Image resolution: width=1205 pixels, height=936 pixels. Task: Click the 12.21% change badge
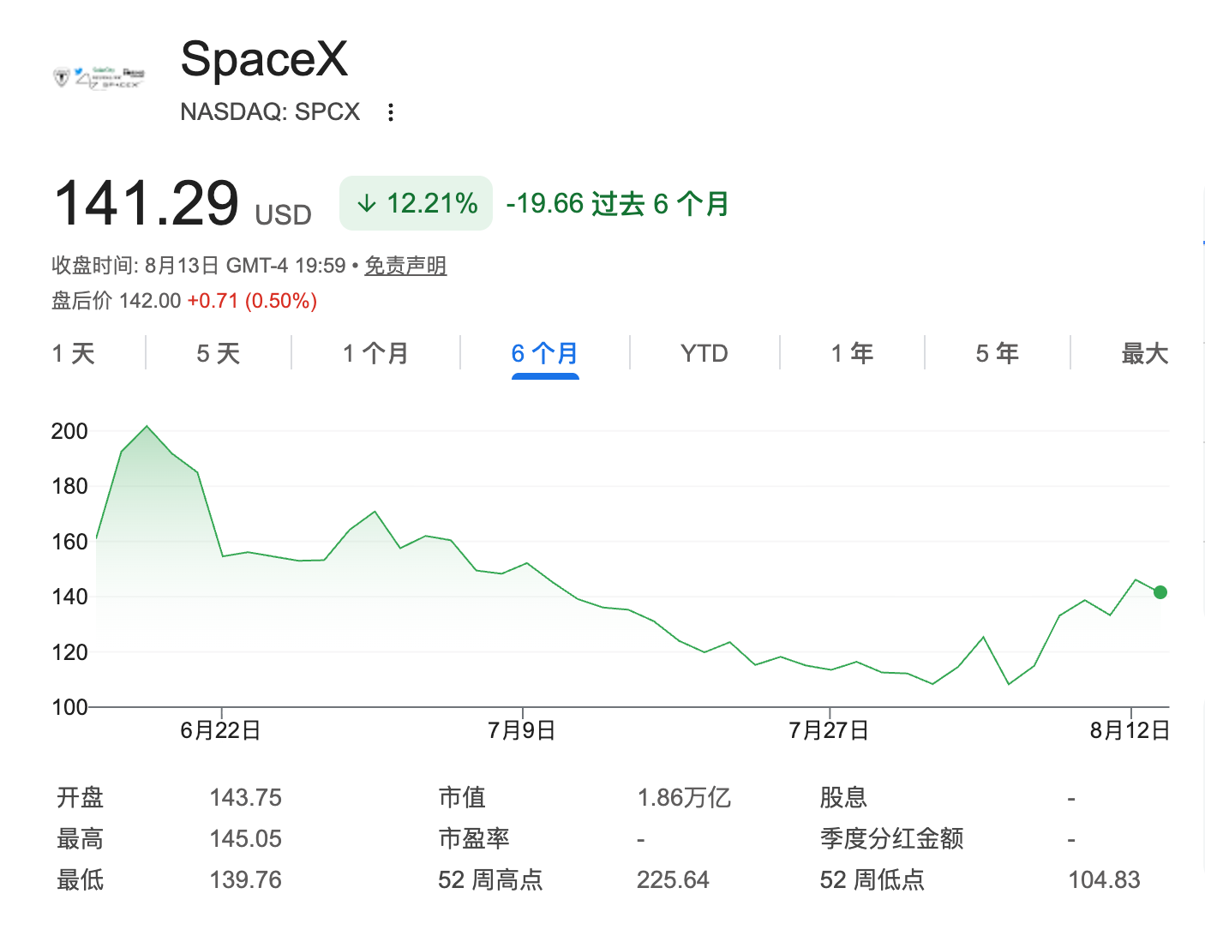coord(416,203)
